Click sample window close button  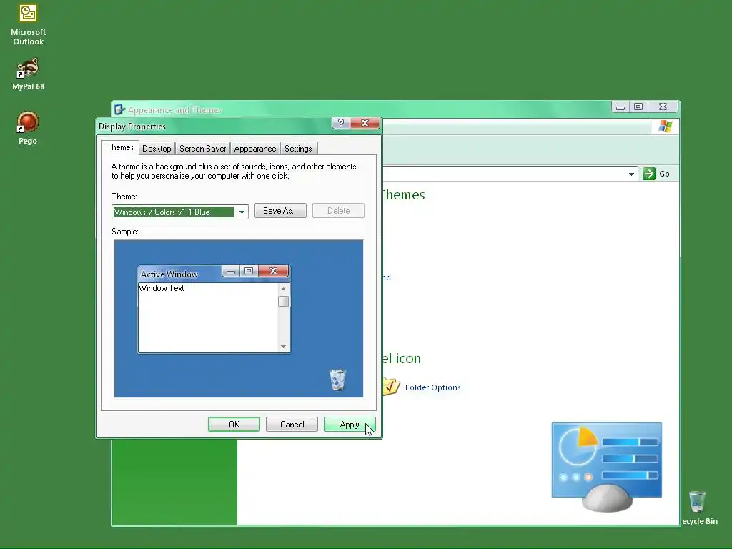274,271
